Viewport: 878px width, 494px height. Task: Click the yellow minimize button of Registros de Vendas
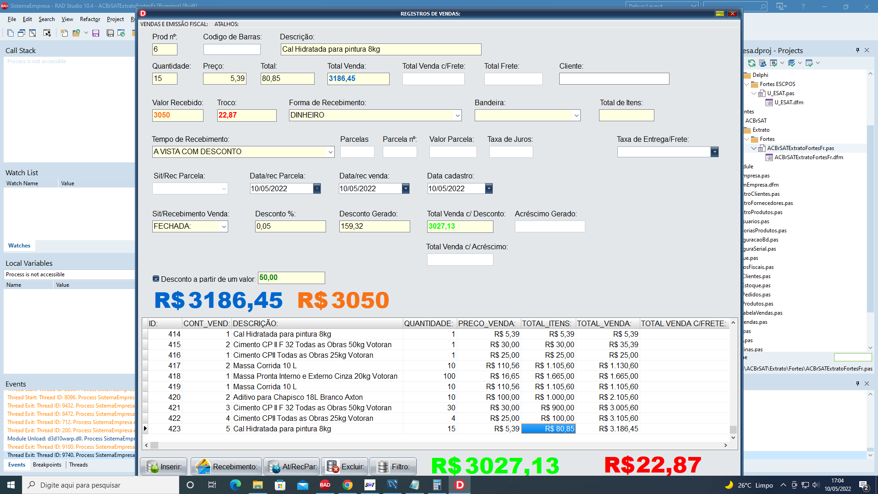tap(720, 14)
